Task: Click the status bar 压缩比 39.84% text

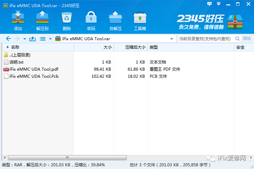Action: point(90,165)
